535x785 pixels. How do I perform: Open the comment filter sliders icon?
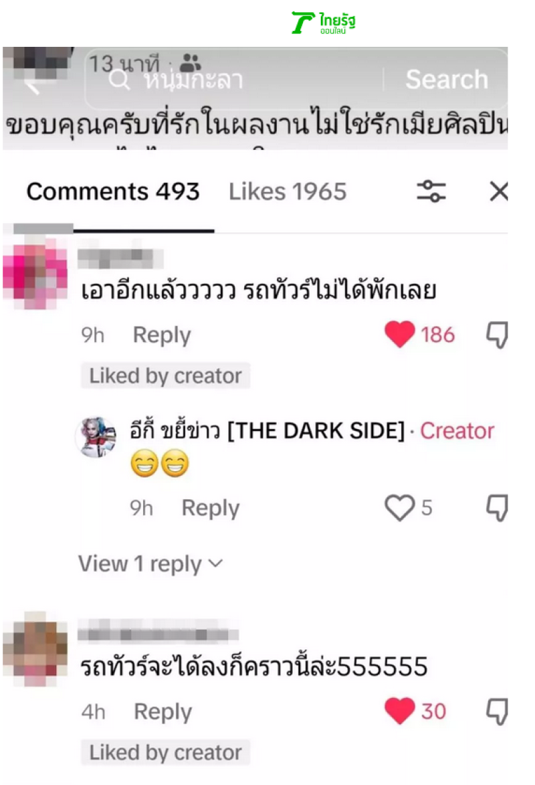(x=431, y=191)
